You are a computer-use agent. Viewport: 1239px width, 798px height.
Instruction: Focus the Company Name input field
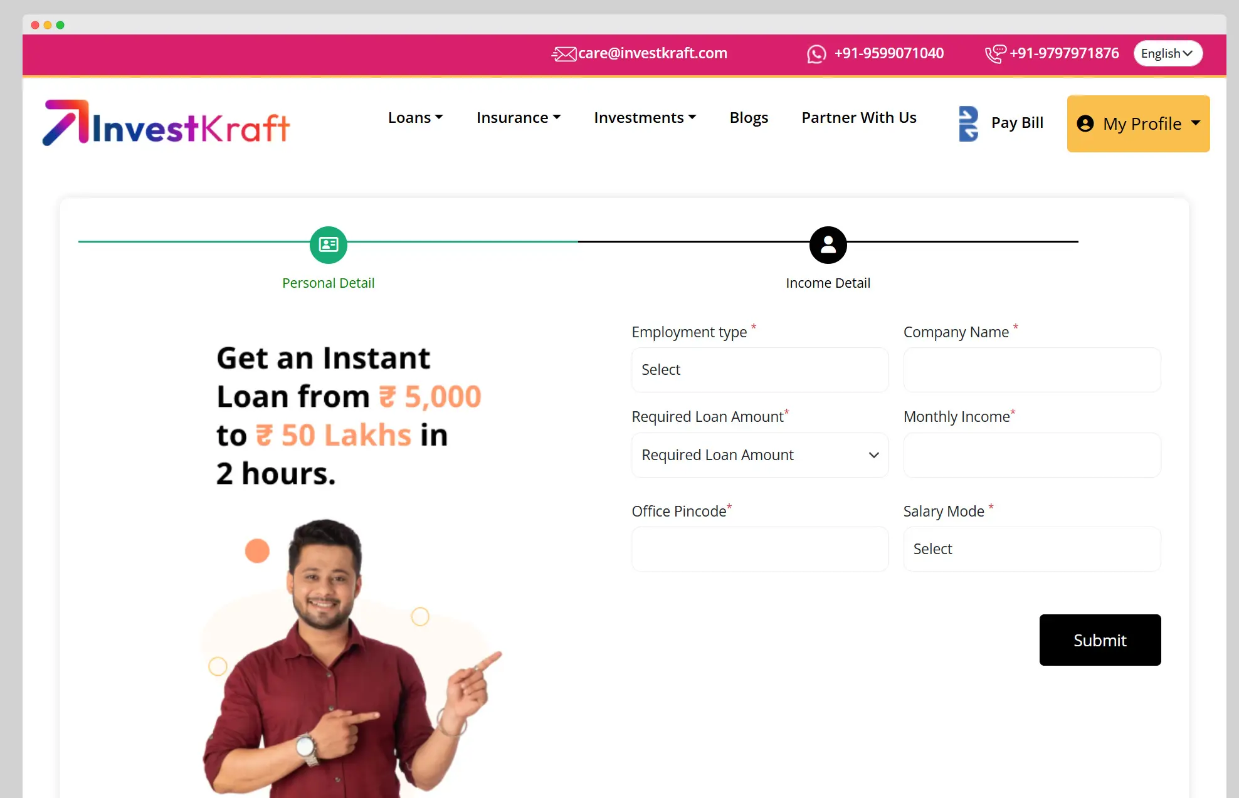click(1032, 370)
